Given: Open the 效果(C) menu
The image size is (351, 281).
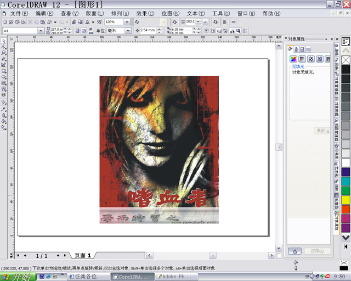Looking at the screenshot, I should (x=145, y=13).
